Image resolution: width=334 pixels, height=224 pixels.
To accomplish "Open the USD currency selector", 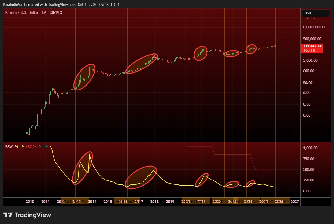I will tap(316, 13).
